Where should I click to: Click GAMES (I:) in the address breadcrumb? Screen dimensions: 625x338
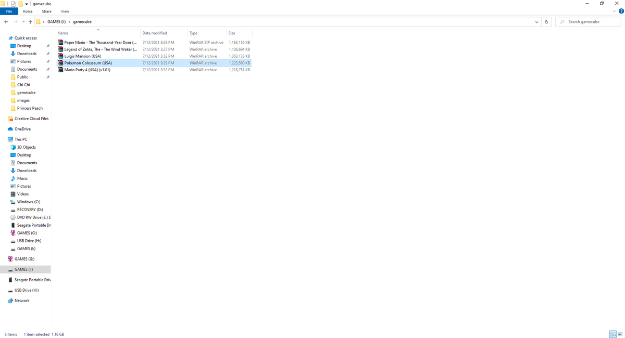pyautogui.click(x=57, y=22)
